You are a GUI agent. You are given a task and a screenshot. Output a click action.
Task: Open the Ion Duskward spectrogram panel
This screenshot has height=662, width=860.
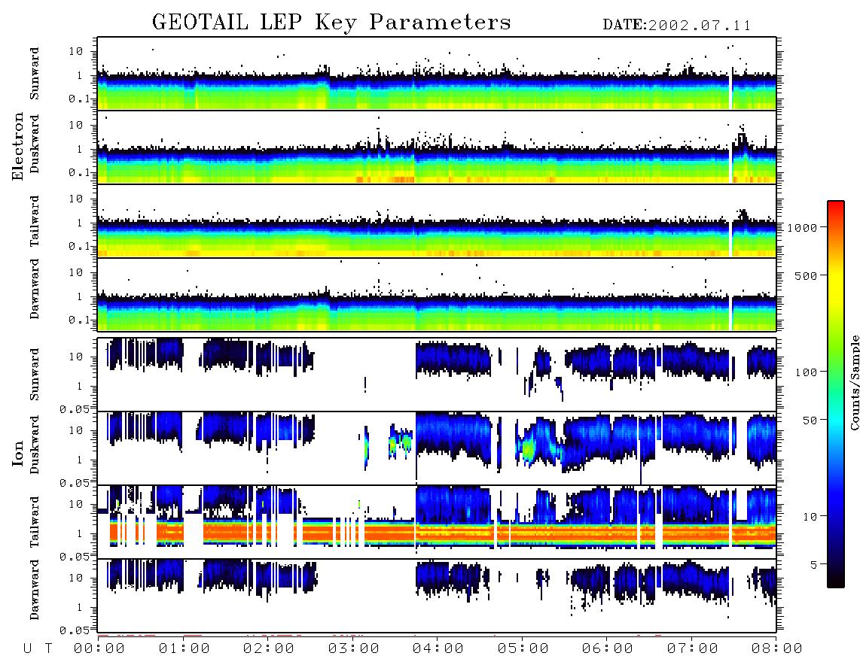(x=437, y=448)
